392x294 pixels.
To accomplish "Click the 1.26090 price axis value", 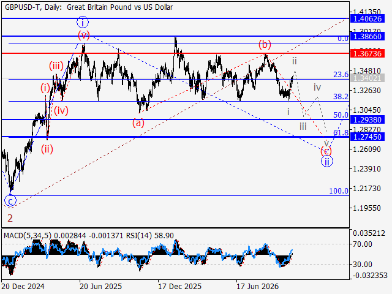I will [x=366, y=149].
